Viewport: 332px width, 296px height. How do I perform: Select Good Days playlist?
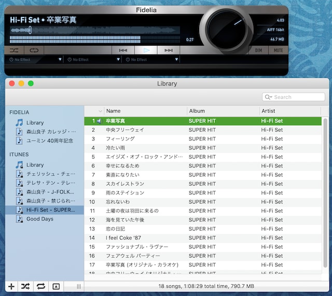pos(45,219)
